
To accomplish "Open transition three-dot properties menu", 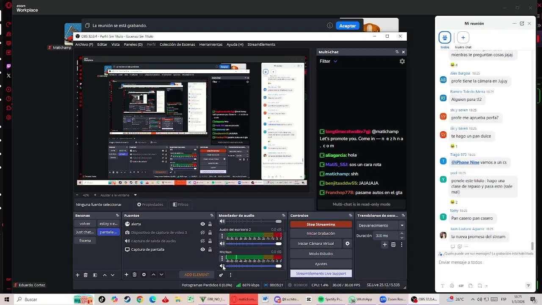I will 401,244.
